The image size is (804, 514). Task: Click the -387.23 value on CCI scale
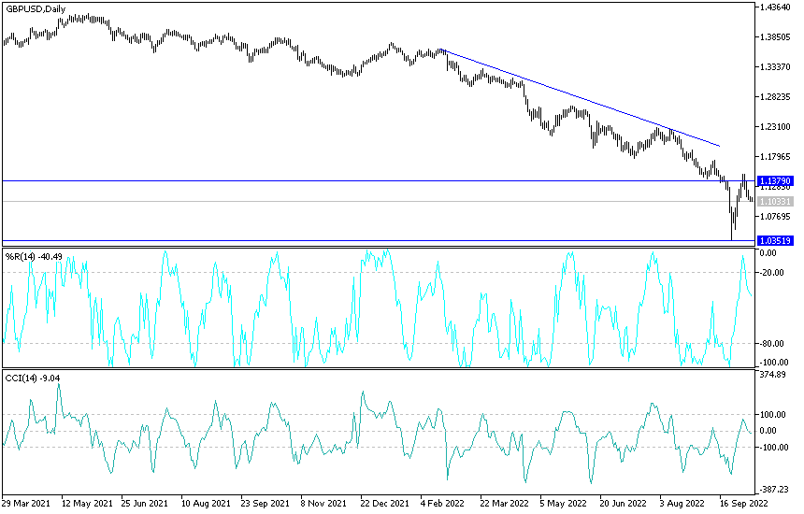click(773, 490)
